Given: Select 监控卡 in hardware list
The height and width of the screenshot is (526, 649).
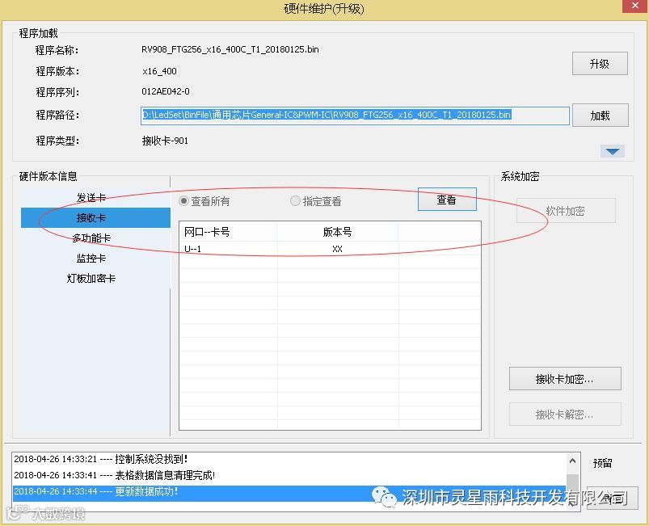Looking at the screenshot, I should tap(91, 259).
